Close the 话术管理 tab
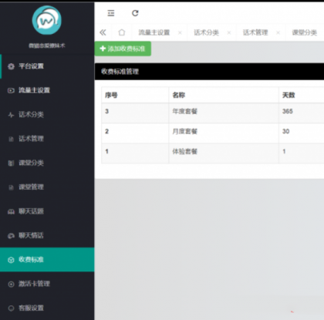 tap(278, 32)
